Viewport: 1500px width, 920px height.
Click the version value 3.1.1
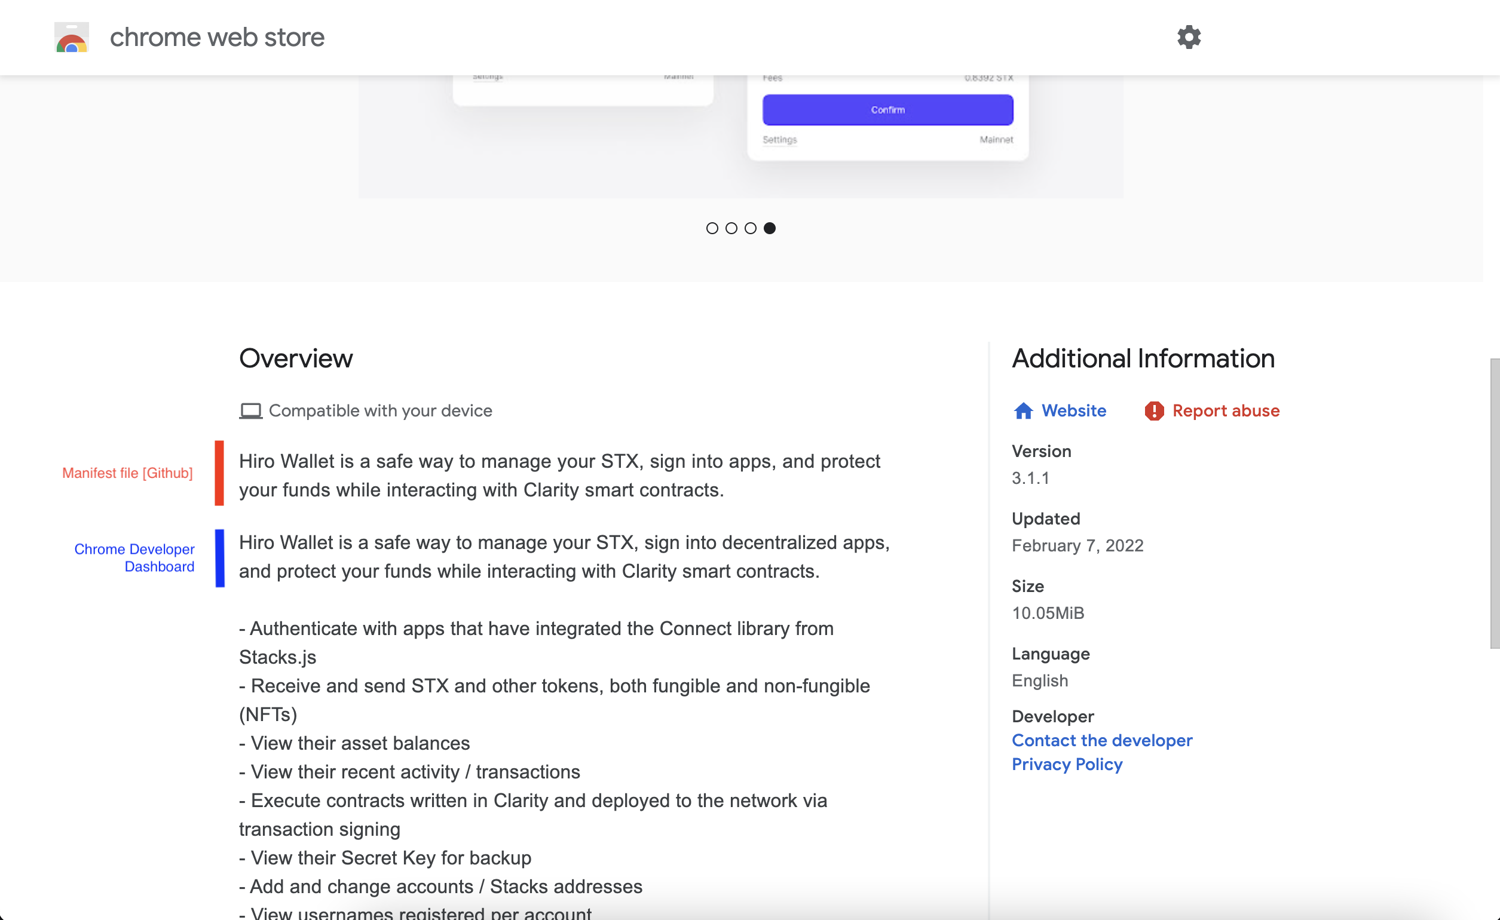tap(1030, 478)
